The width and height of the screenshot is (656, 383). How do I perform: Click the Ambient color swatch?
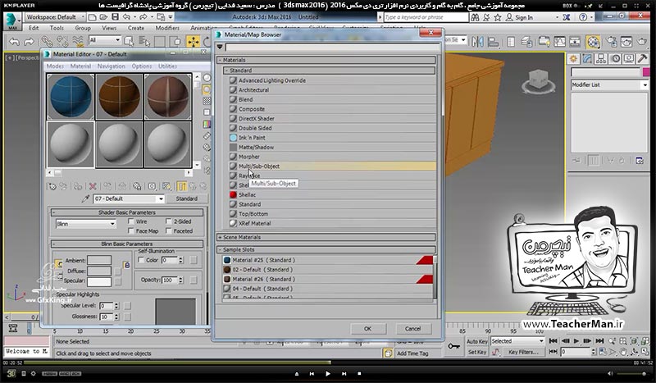click(x=99, y=260)
